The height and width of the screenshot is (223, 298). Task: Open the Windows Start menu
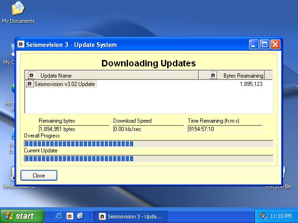click(x=22, y=216)
